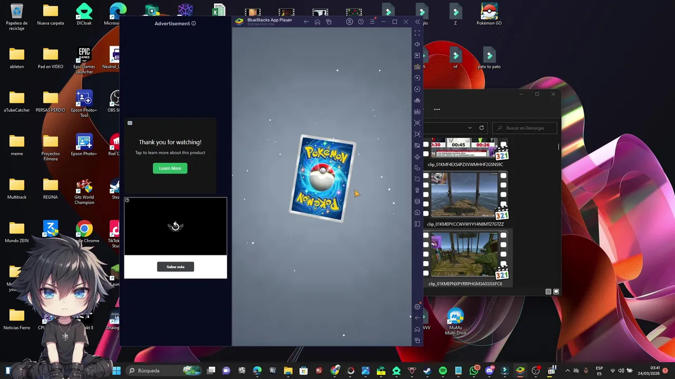Click the location pin icon in BlueStacks sidebar
Viewport: 675px width, 379px height.
[x=417, y=190]
